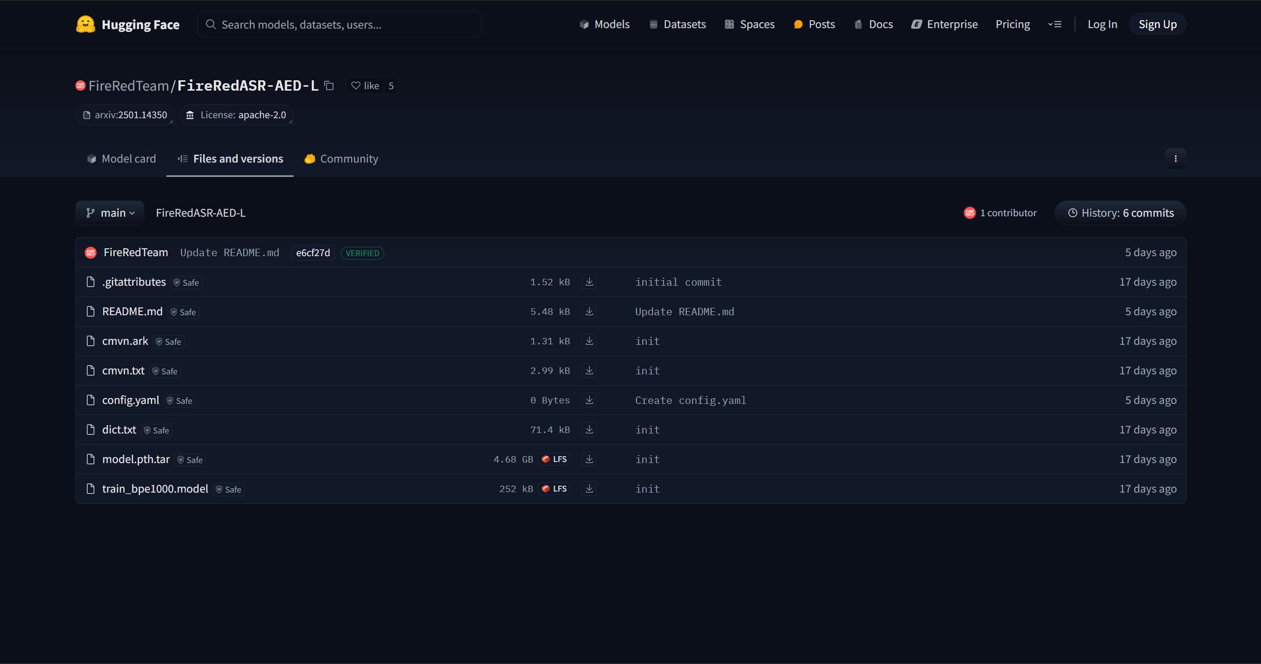This screenshot has width=1261, height=664.
Task: Download the dict.txt file
Action: (x=589, y=430)
